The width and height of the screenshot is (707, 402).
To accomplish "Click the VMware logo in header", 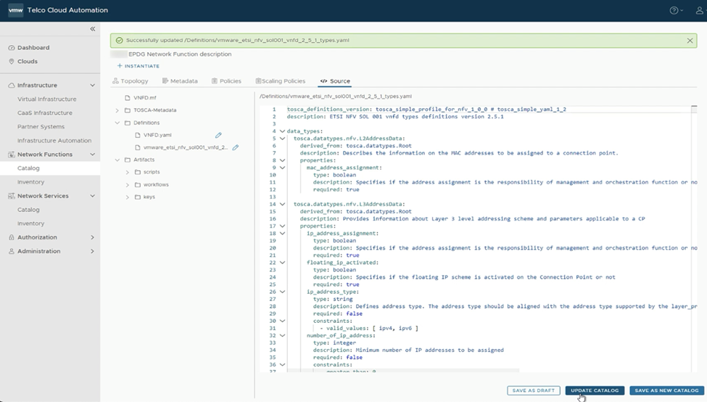I will pyautogui.click(x=15, y=10).
